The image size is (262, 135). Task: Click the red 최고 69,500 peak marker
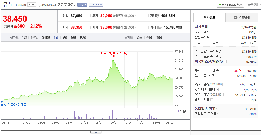[x=114, y=56]
